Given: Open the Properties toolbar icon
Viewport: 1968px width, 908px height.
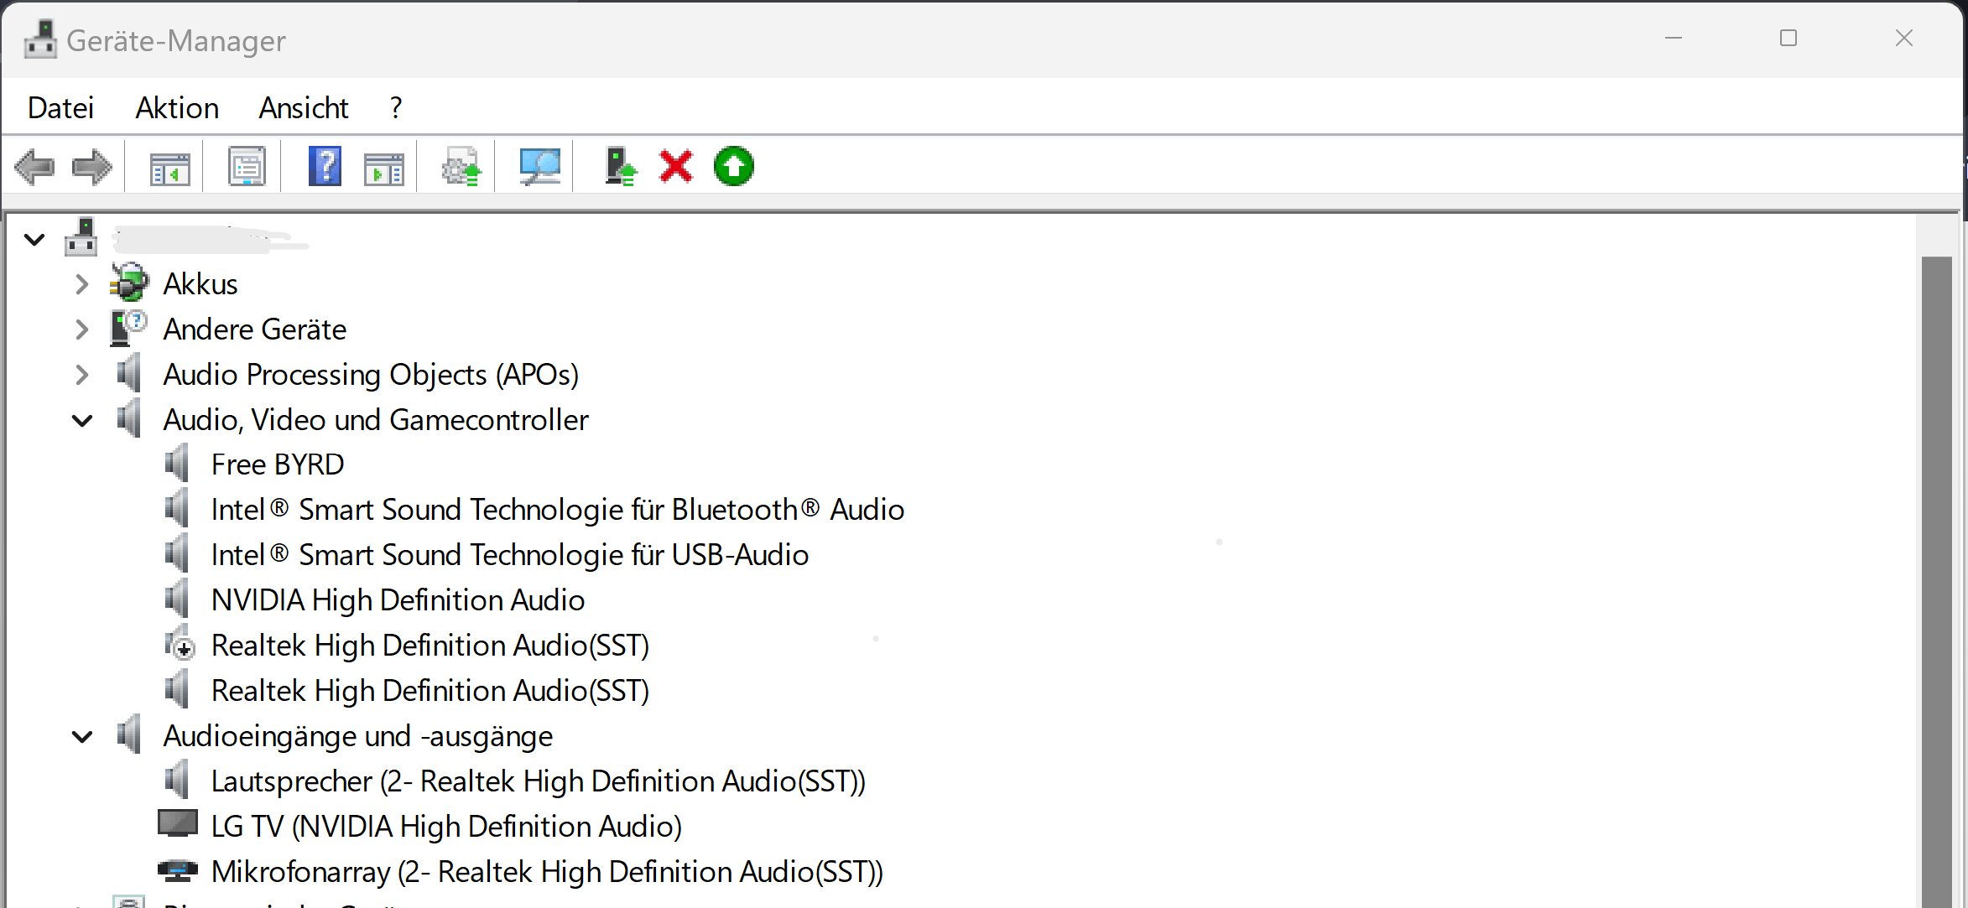Looking at the screenshot, I should [x=247, y=167].
